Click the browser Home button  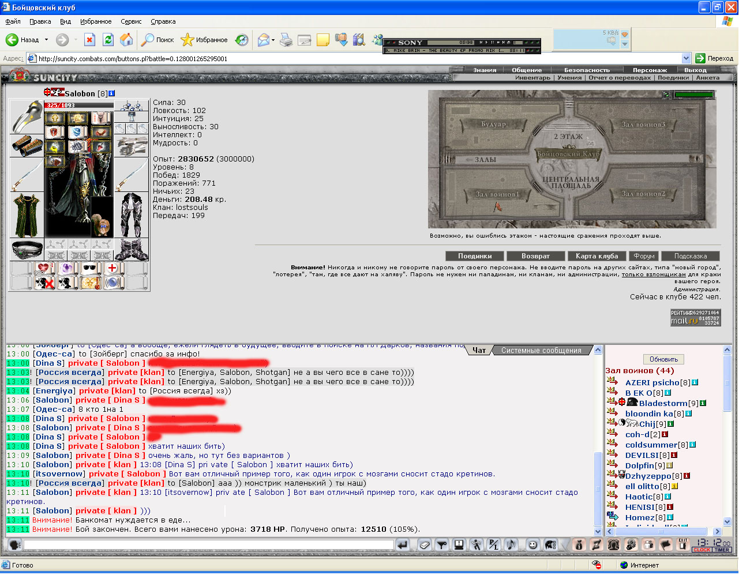pos(126,40)
